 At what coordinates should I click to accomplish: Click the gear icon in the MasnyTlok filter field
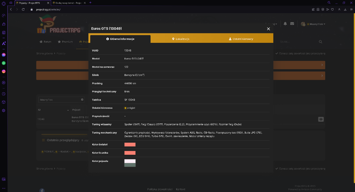point(82,100)
